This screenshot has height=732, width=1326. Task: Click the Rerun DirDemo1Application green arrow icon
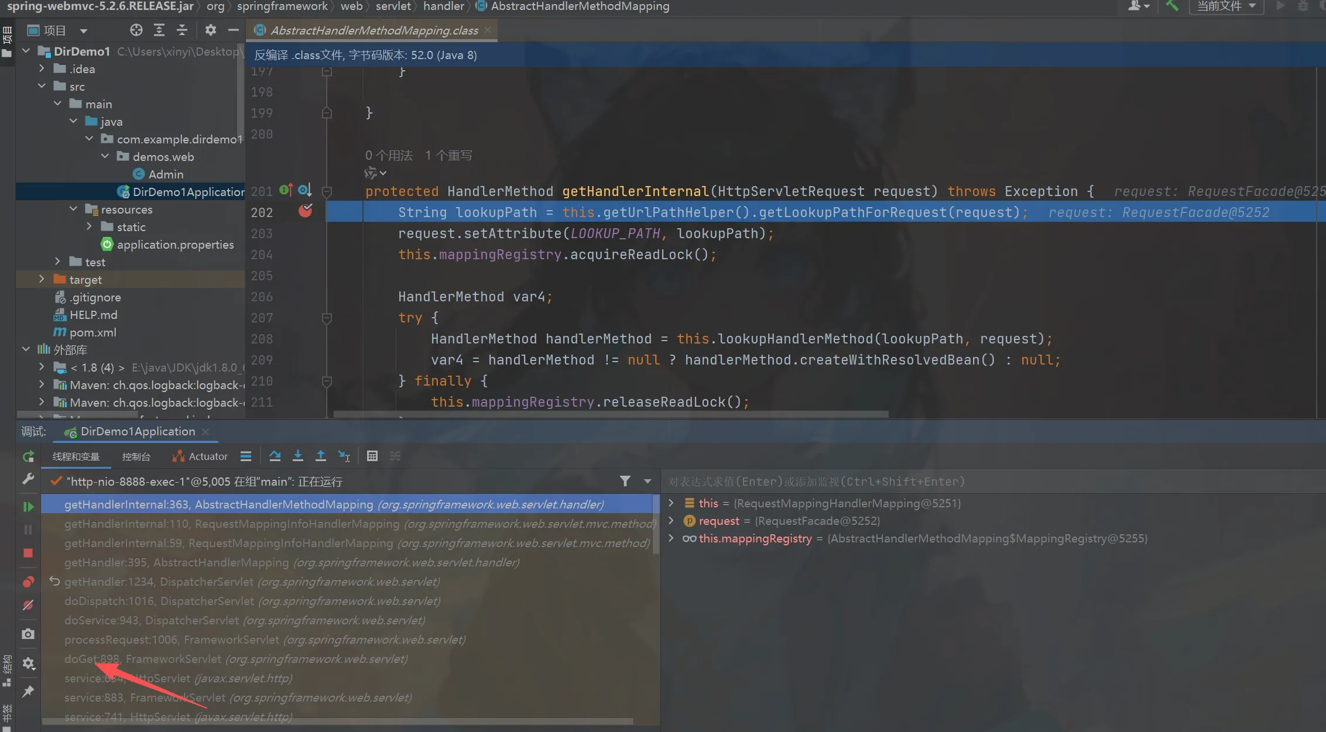[28, 456]
